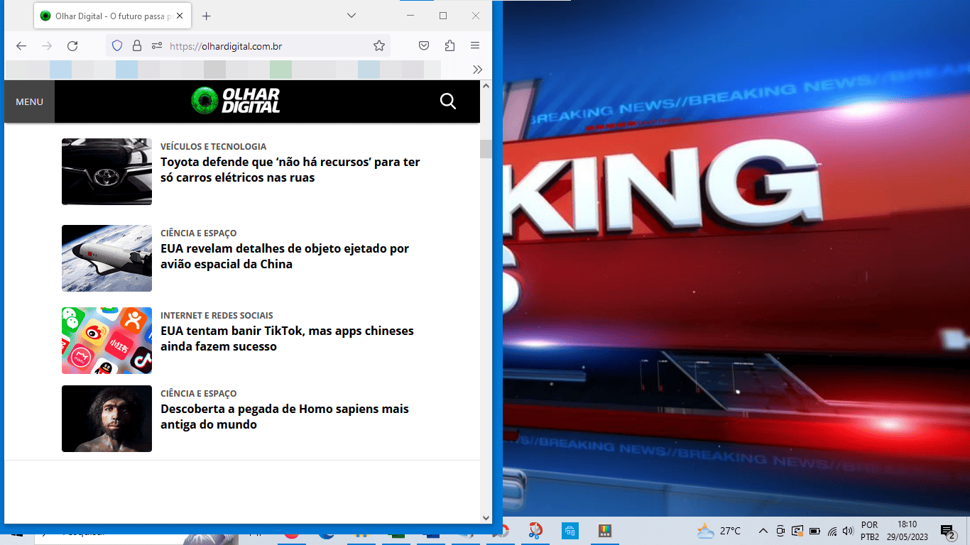Open the EUA revelam detalhes article
Viewport: 970px width, 545px height.
(x=284, y=256)
